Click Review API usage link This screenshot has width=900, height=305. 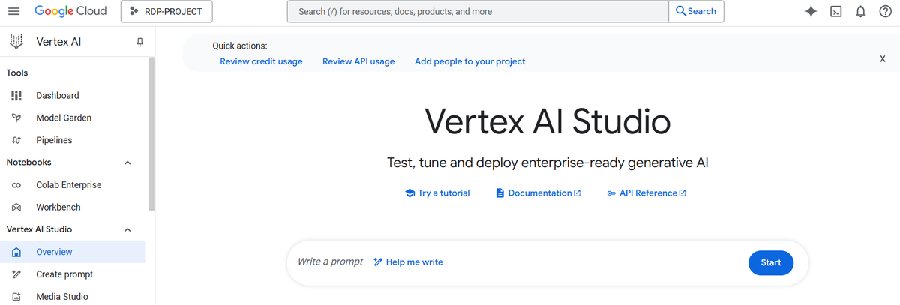click(x=358, y=61)
